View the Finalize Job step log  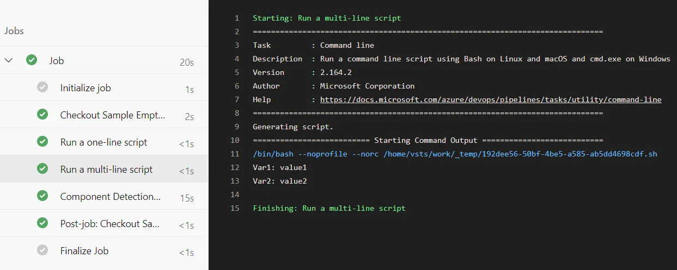coord(84,251)
